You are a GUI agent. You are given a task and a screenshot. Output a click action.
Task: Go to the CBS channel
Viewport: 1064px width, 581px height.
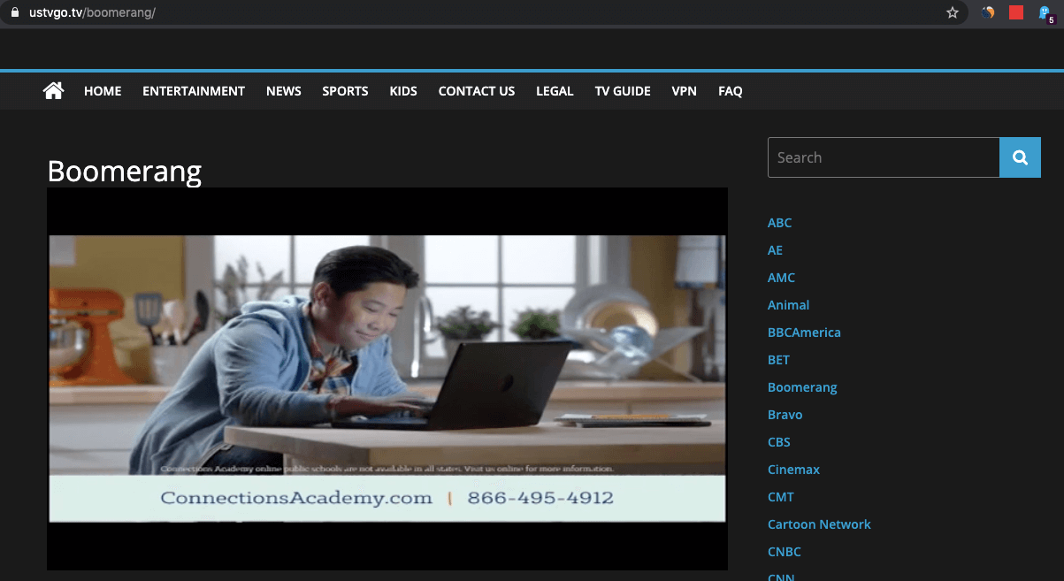tap(779, 442)
